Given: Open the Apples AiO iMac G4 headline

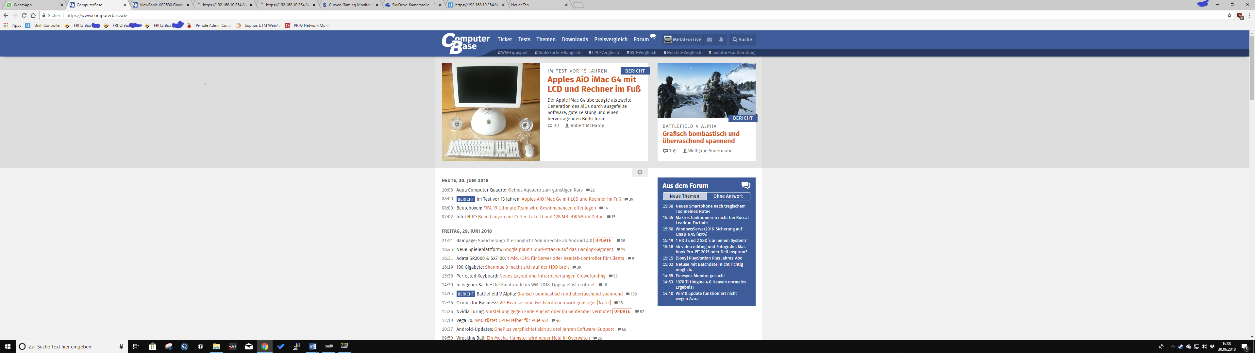Looking at the screenshot, I should 594,84.
